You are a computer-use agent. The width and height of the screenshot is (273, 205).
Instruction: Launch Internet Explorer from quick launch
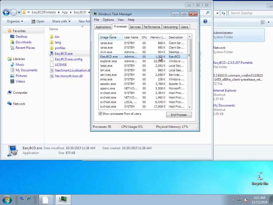28,199
